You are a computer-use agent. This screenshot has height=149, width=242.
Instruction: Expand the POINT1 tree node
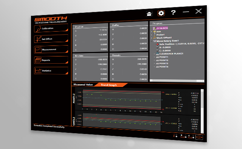tap(154, 57)
